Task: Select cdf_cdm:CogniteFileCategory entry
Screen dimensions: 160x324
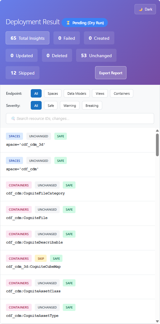Action: point(35,194)
